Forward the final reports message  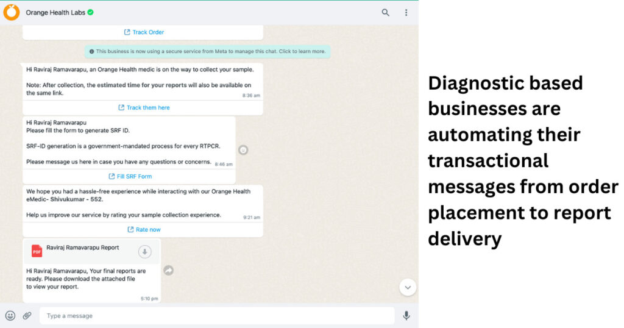pyautogui.click(x=169, y=270)
